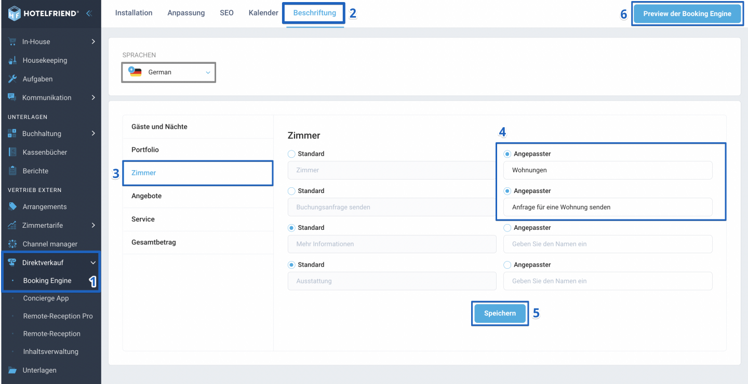This screenshot has height=384, width=748.
Task: Open the Sprachen language dropdown
Action: [x=168, y=72]
